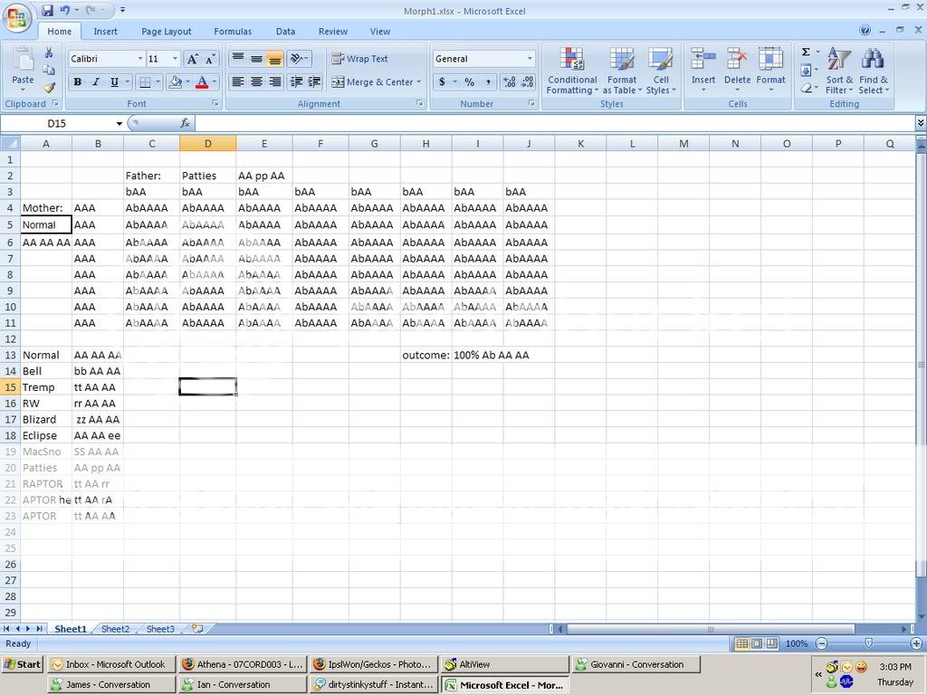Viewport: 927px width, 695px height.
Task: Click the zoom slider handle
Action: pyautogui.click(x=868, y=643)
